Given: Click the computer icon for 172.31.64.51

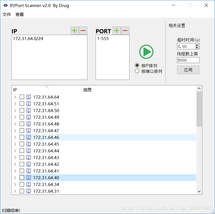Looking at the screenshot, I should tap(29, 104).
